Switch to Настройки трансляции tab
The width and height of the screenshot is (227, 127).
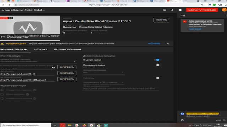14,50
